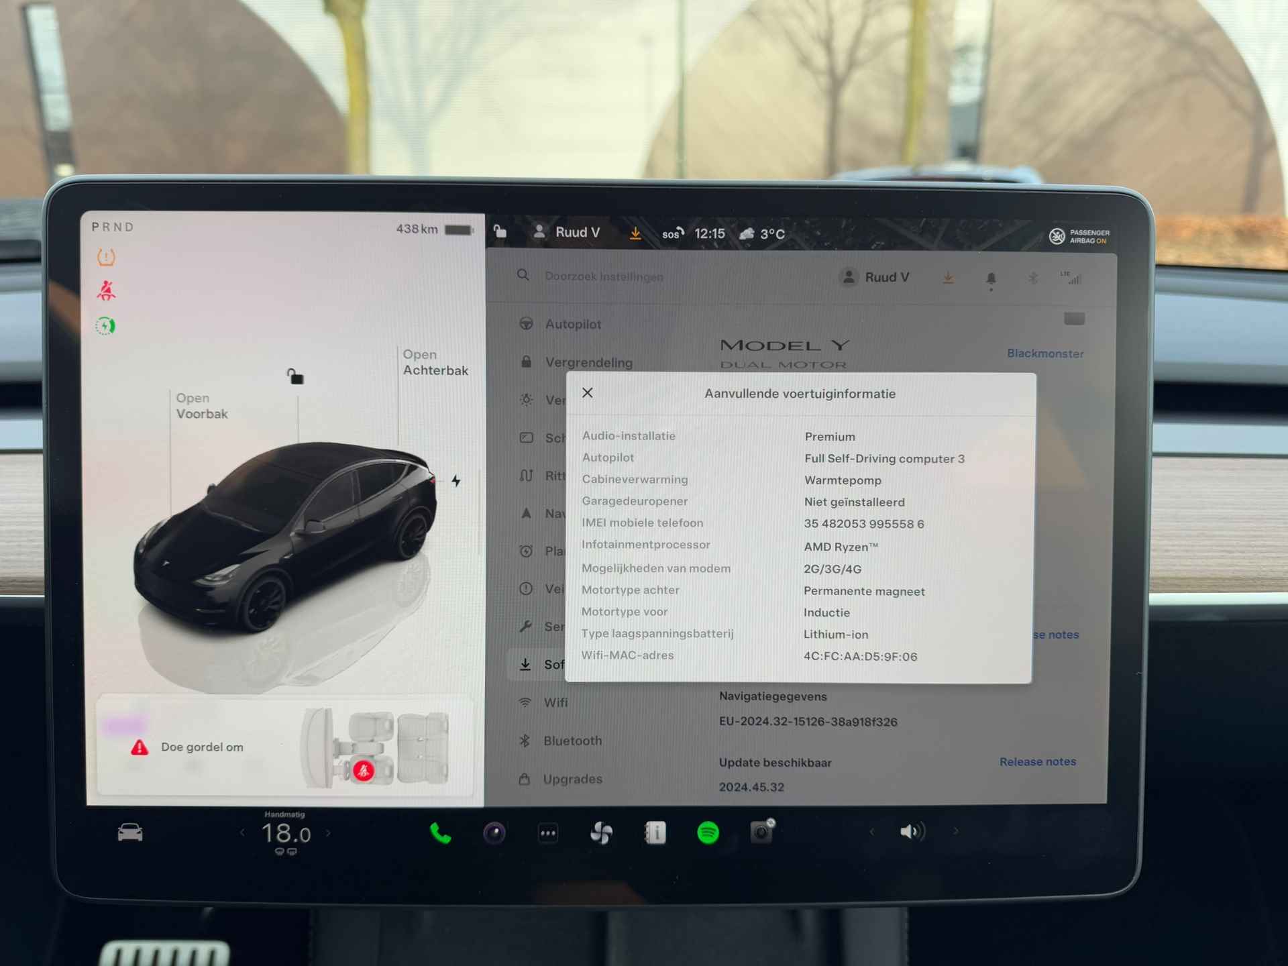The width and height of the screenshot is (1288, 966).
Task: Tap the PRND gear indicator
Action: click(x=113, y=227)
